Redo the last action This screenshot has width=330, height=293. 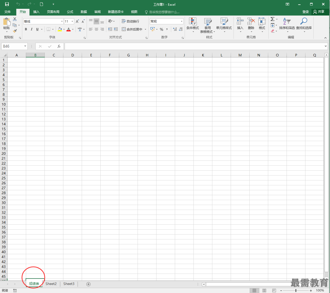point(29,4)
